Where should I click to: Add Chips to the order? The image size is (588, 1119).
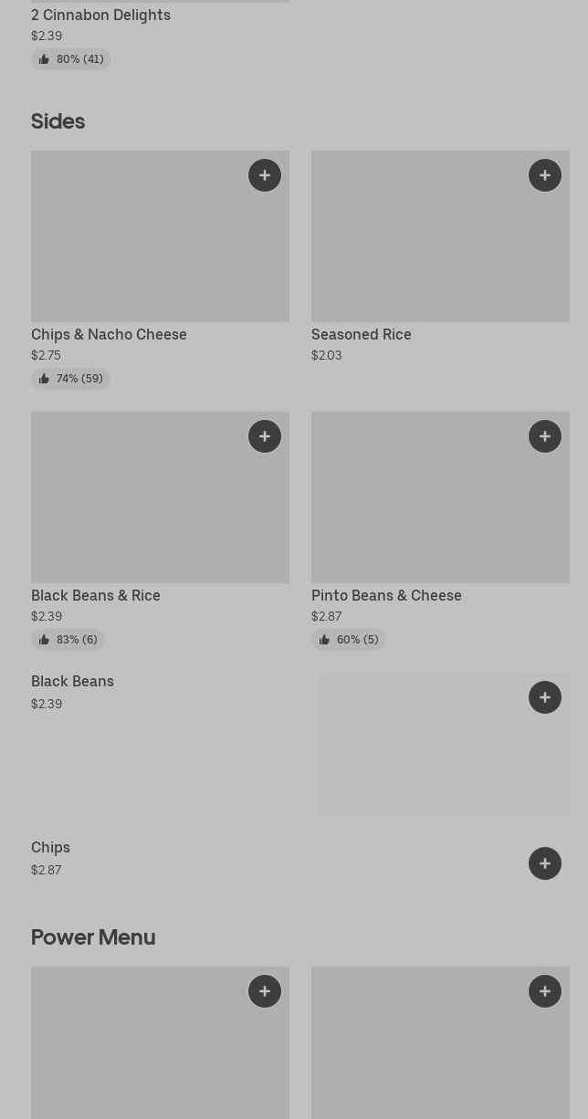pos(545,863)
